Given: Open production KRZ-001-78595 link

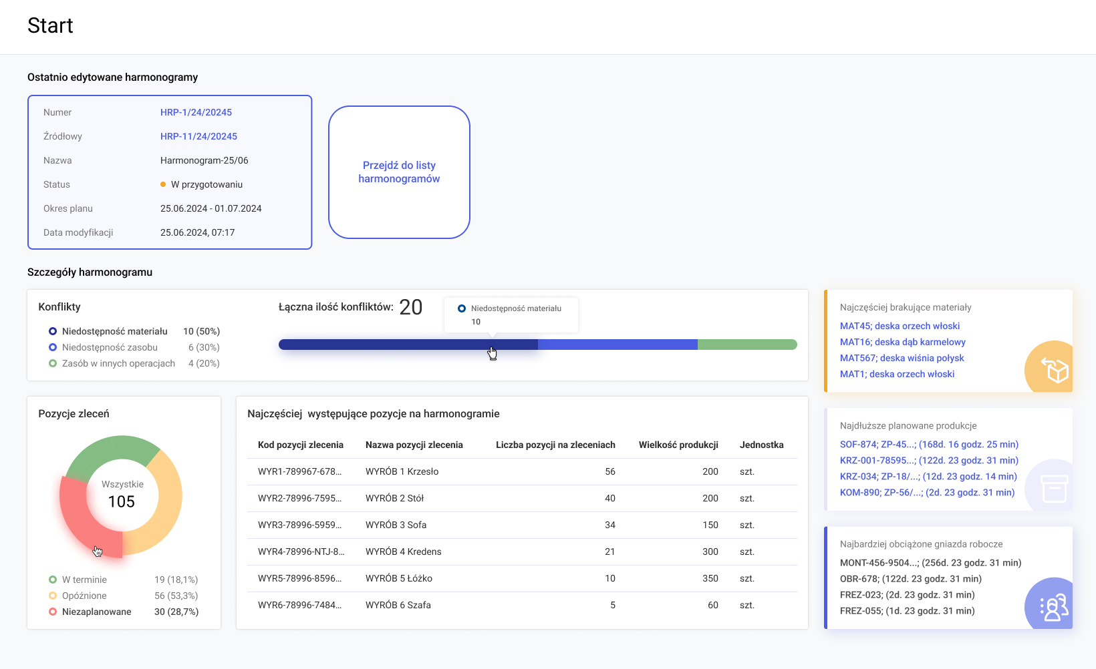Looking at the screenshot, I should [x=929, y=460].
